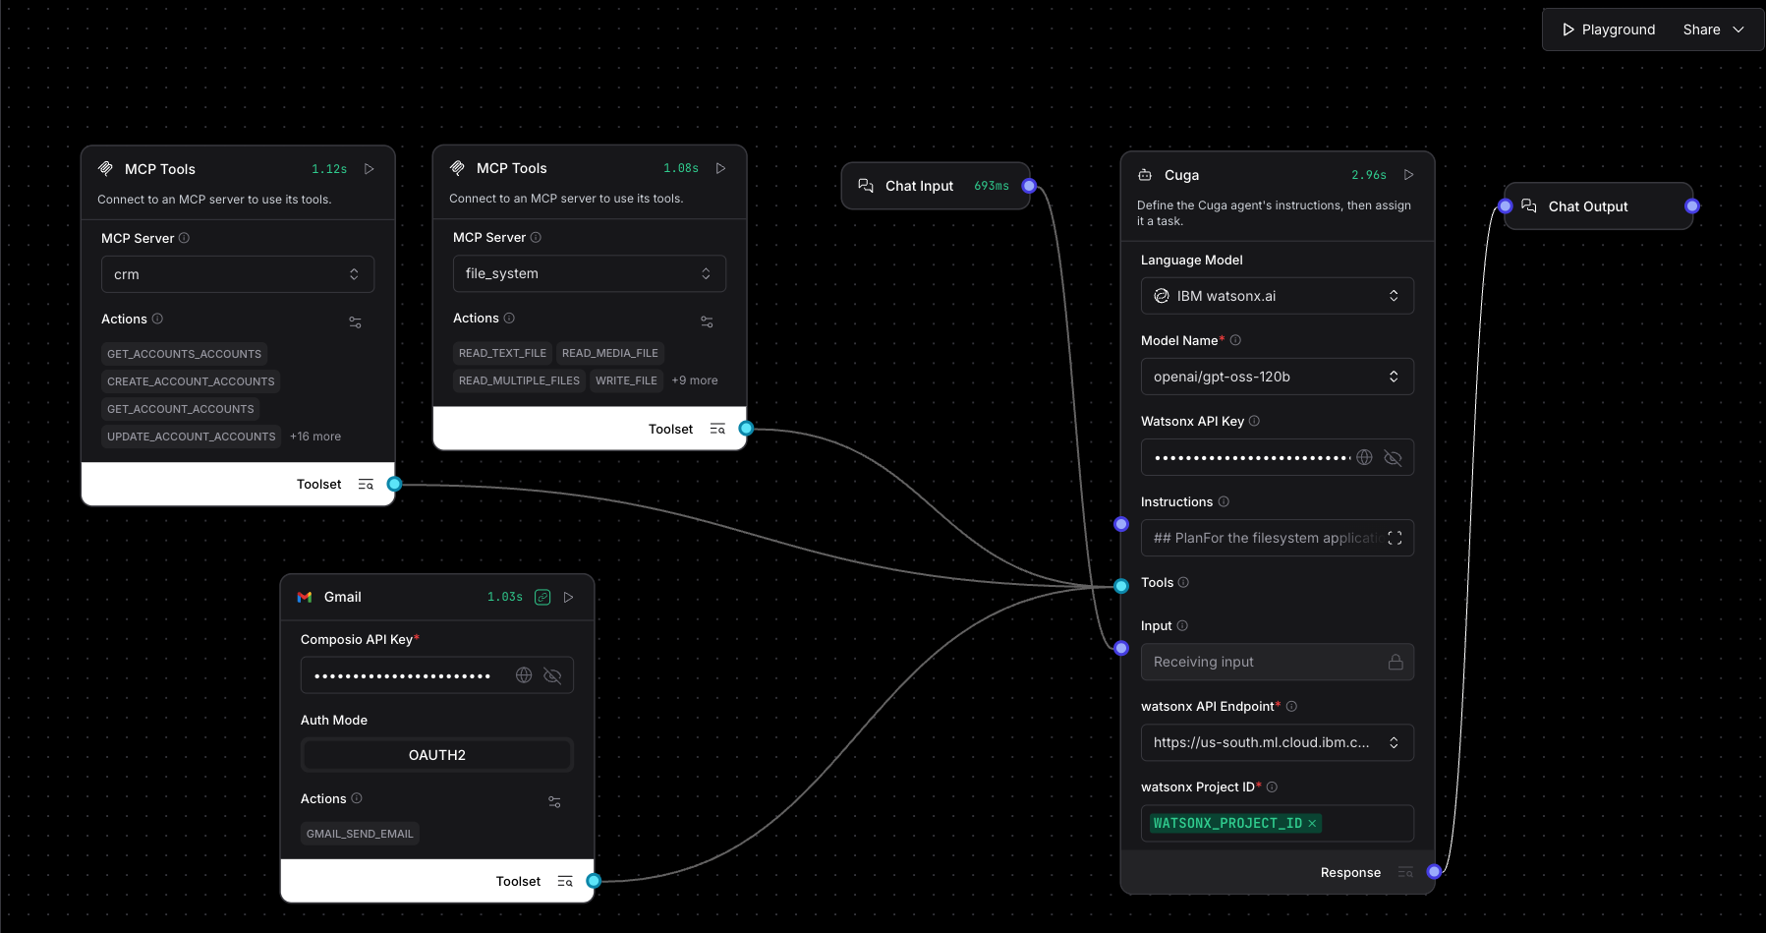The image size is (1766, 933).
Task: Reveal the Watsonx API Key value
Action: tap(1393, 456)
